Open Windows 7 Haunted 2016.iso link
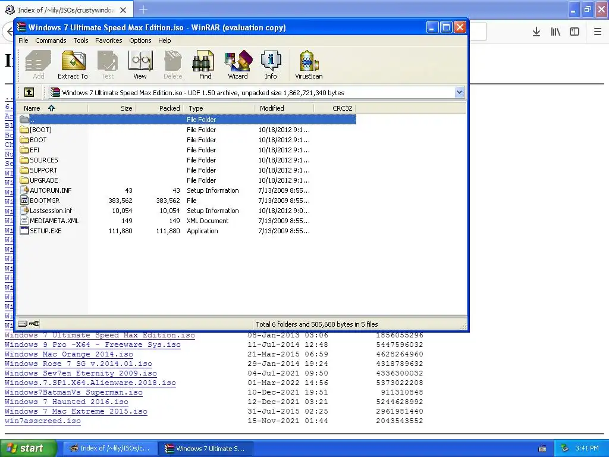Screen dimensions: 609x457 coord(67,402)
